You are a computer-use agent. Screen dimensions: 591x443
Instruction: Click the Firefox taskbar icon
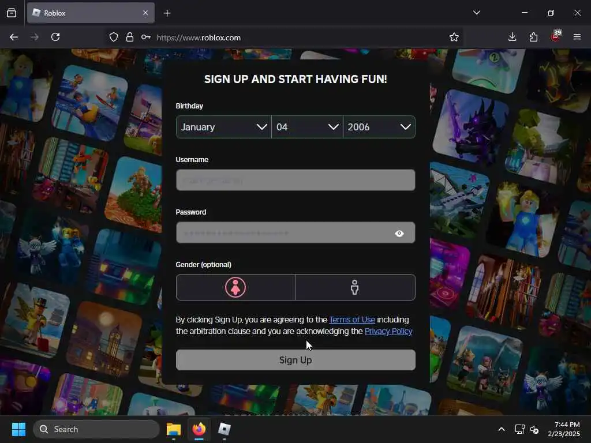[x=199, y=429]
